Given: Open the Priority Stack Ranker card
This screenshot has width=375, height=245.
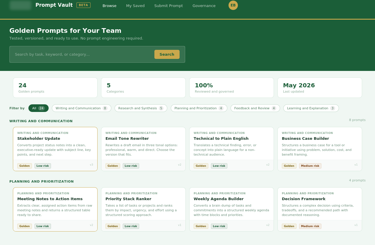Looking at the screenshot, I should point(143,209).
